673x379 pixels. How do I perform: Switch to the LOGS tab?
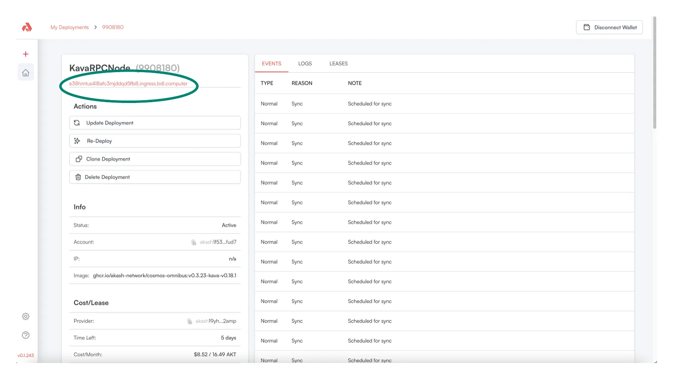(x=305, y=64)
